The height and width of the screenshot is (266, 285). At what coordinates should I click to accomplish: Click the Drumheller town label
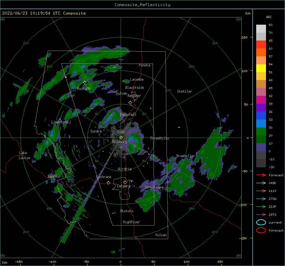pyautogui.click(x=186, y=156)
